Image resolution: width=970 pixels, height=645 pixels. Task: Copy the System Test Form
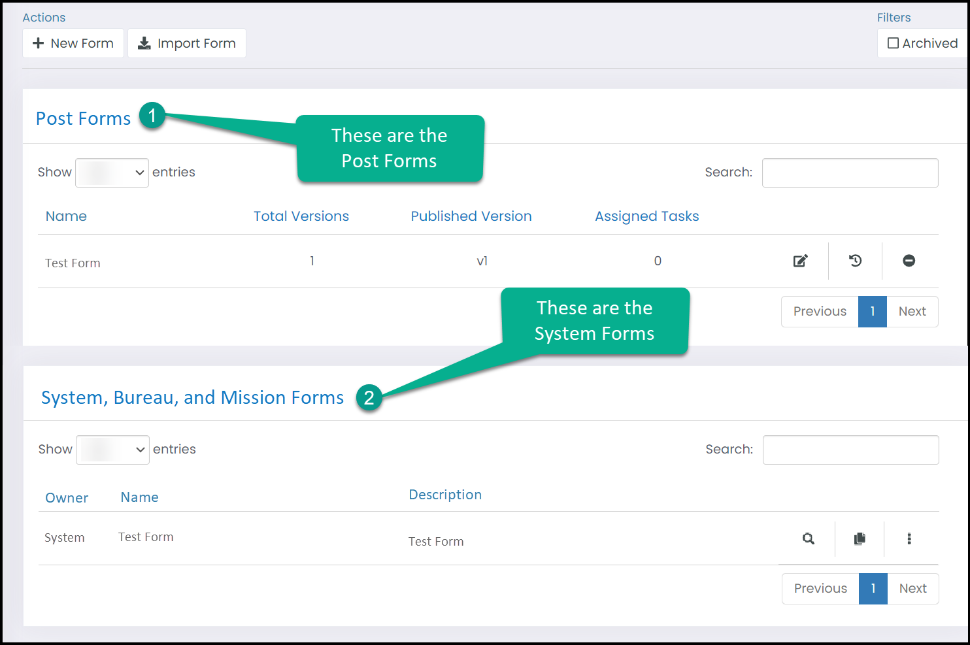[x=860, y=538]
